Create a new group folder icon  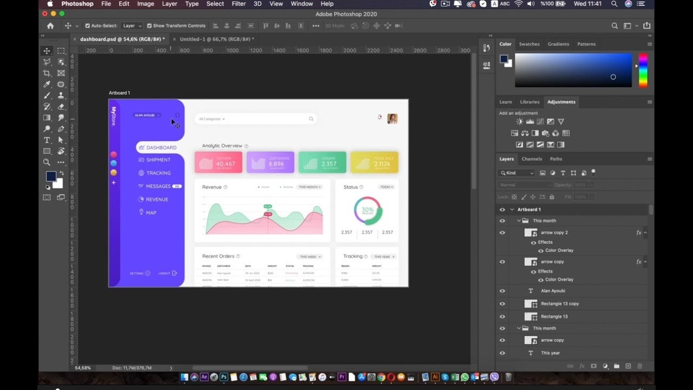point(616,366)
